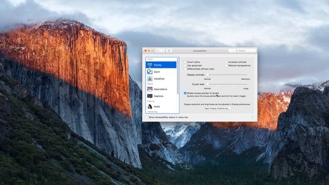Select the Display category icon
The width and height of the screenshot is (329, 185).
(150, 65)
